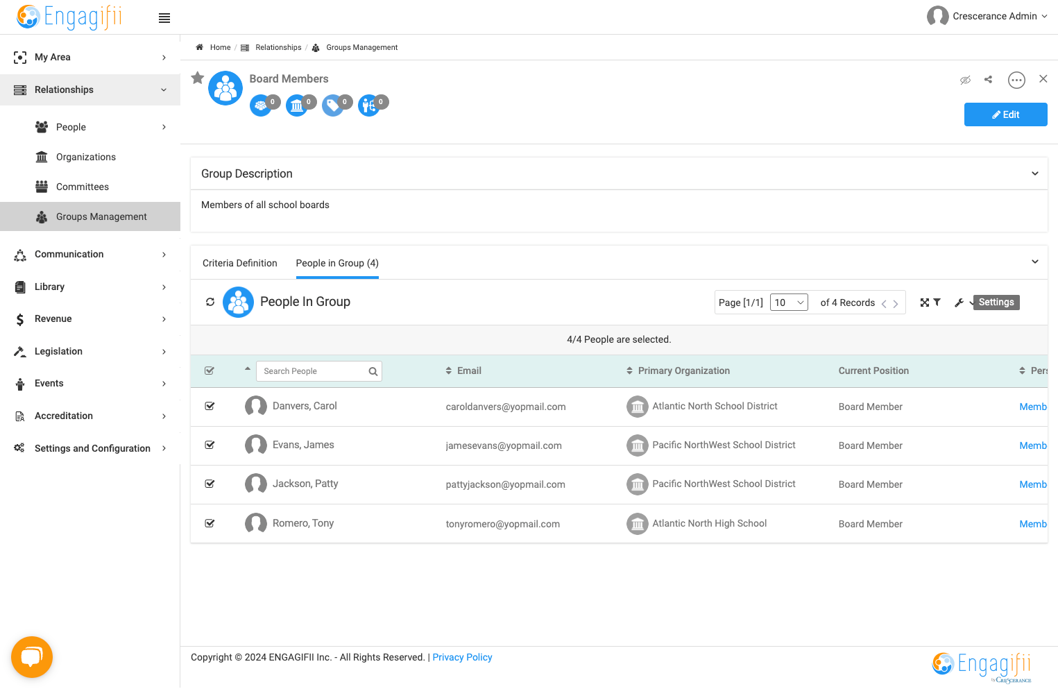Expand the grid to full screen icon
The image size is (1058, 689).
pos(924,303)
